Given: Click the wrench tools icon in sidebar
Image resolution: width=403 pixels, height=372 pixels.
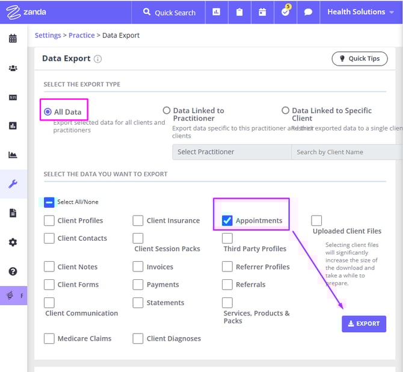Looking at the screenshot, I should point(13,184).
